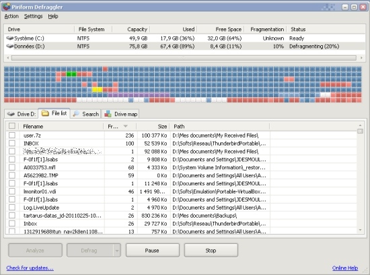The image size is (370, 275).
Task: Click the Stop button
Action: 211,251
